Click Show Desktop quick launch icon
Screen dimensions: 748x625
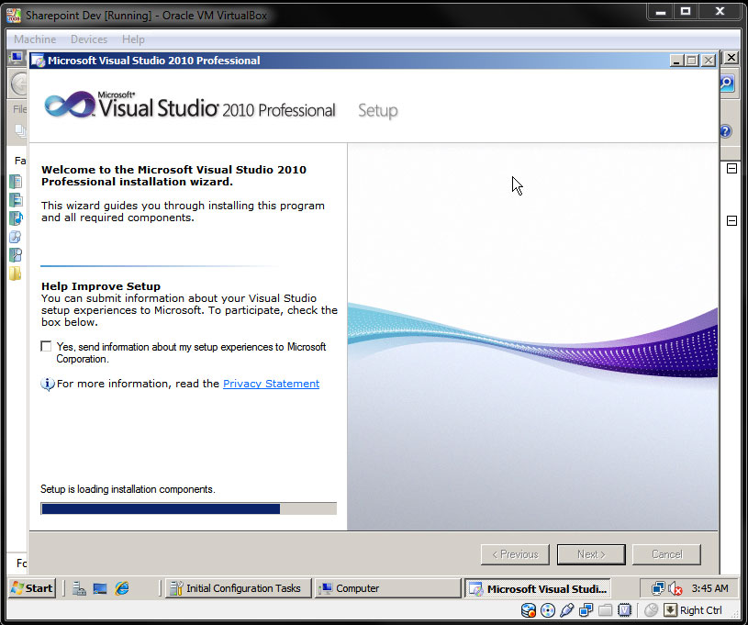pyautogui.click(x=100, y=588)
